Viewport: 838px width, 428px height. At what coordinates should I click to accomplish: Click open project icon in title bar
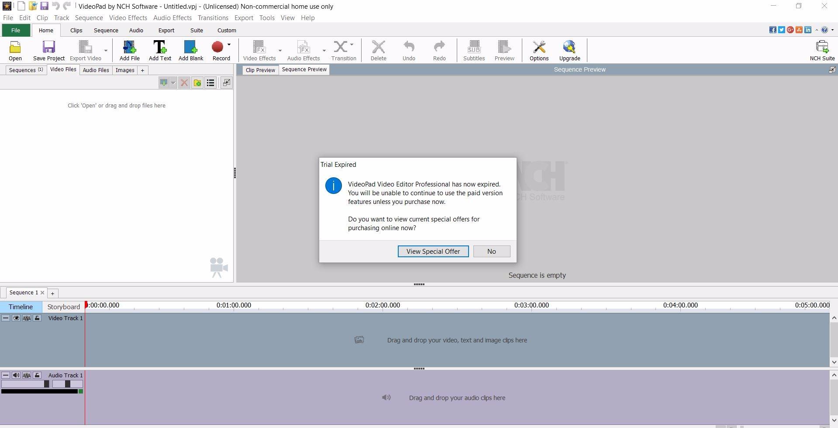33,6
